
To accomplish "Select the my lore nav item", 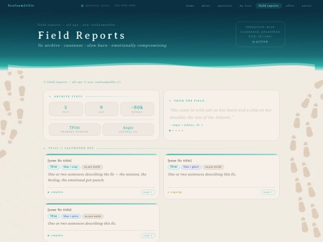I will point(245,6).
